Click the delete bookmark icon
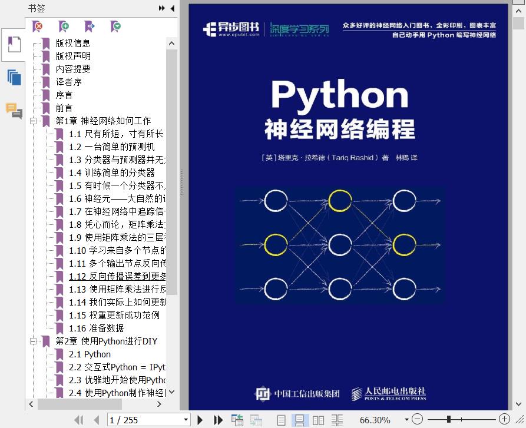526x428 pixels. pyautogui.click(x=37, y=26)
